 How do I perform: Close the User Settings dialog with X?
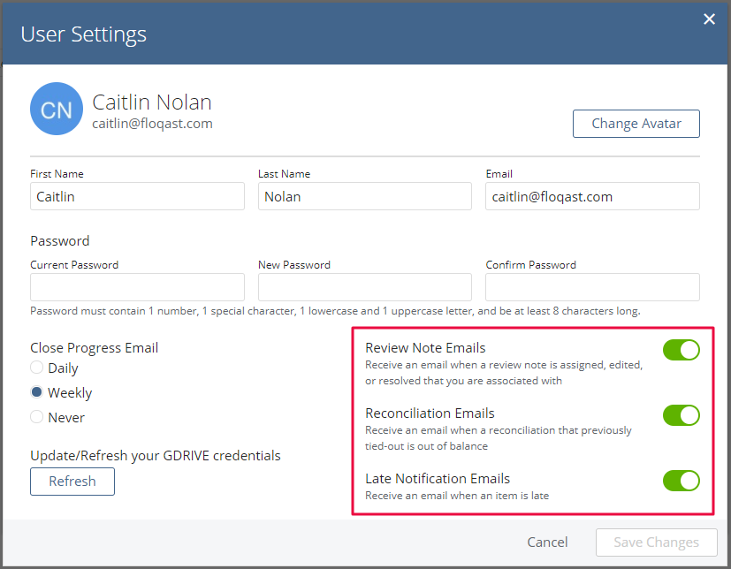tap(709, 19)
